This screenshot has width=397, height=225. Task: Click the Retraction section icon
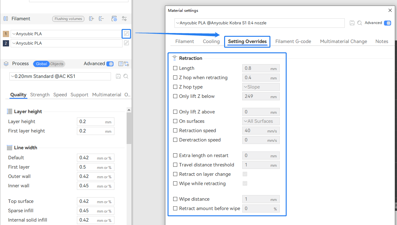pos(174,58)
